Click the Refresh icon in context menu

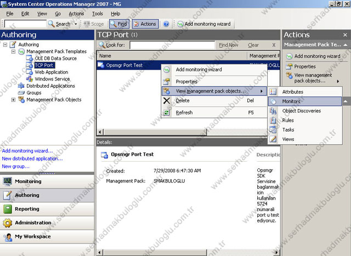point(167,112)
